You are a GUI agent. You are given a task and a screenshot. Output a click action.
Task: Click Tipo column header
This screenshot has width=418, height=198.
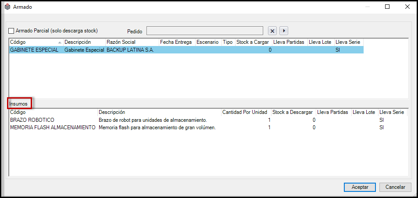[x=228, y=42]
